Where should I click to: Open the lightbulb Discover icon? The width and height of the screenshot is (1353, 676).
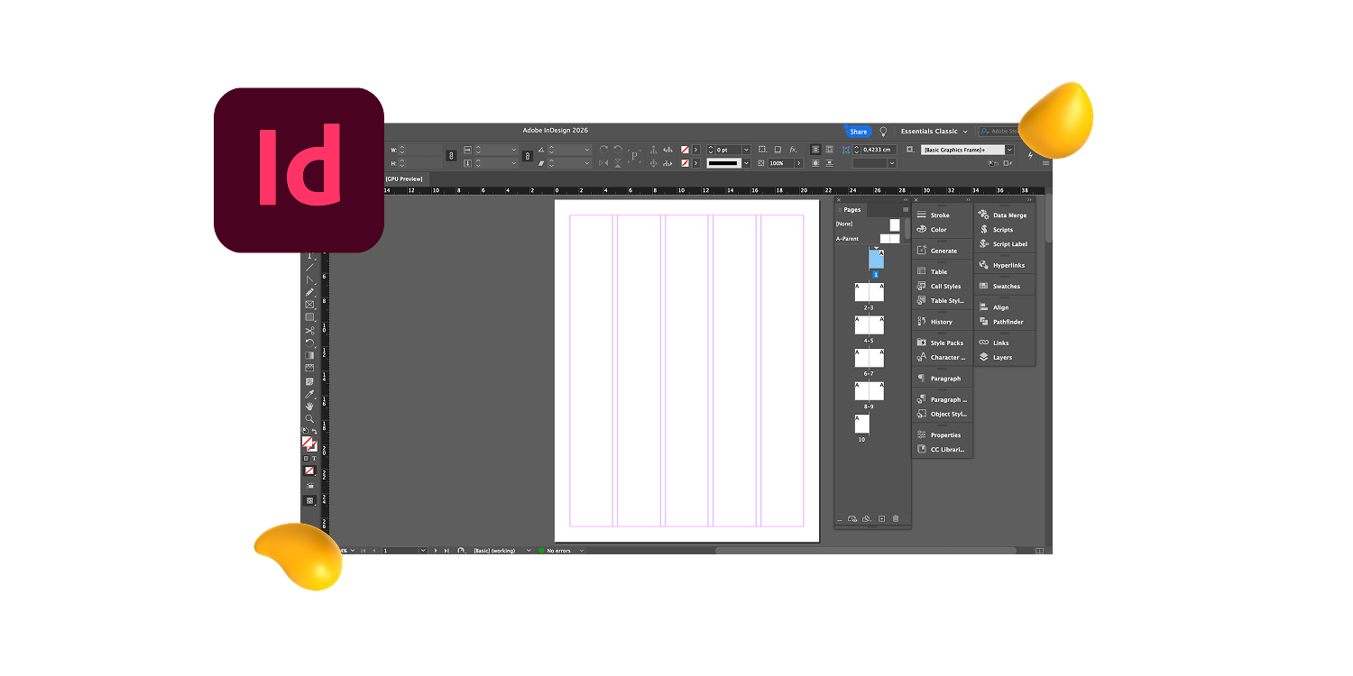884,132
